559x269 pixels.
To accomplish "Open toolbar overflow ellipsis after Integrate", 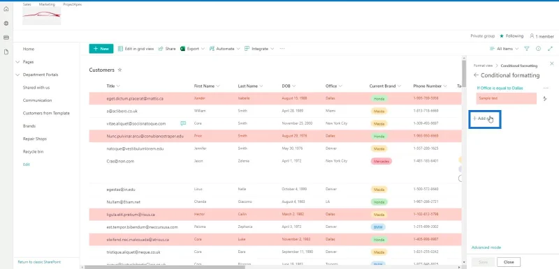I will tap(282, 49).
